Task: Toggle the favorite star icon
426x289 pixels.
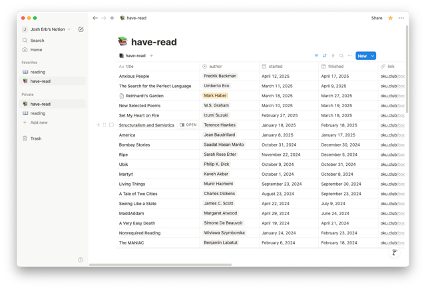Action: [390, 18]
